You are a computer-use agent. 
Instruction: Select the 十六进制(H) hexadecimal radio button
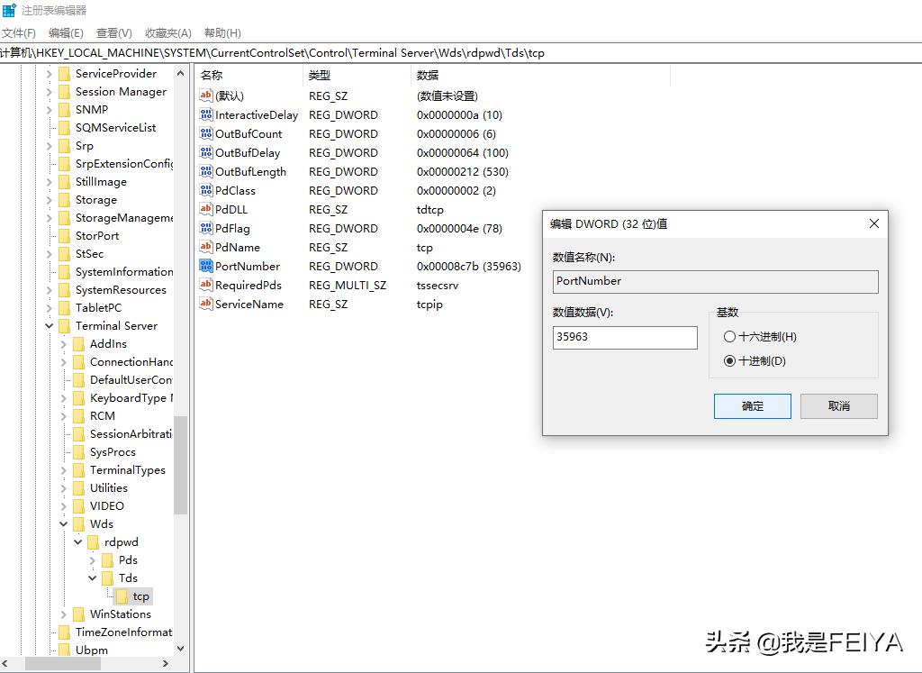(x=729, y=337)
